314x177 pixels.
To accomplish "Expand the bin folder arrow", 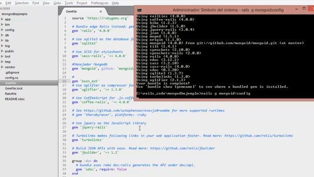I will pyautogui.click(x=2, y=25).
